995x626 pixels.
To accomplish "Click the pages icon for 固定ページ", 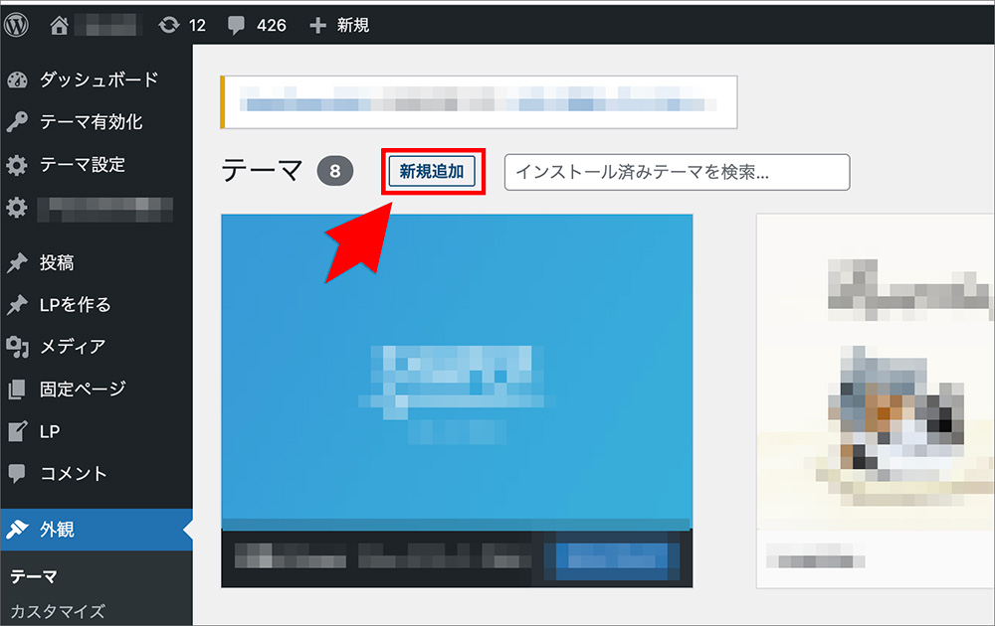I will [x=17, y=390].
